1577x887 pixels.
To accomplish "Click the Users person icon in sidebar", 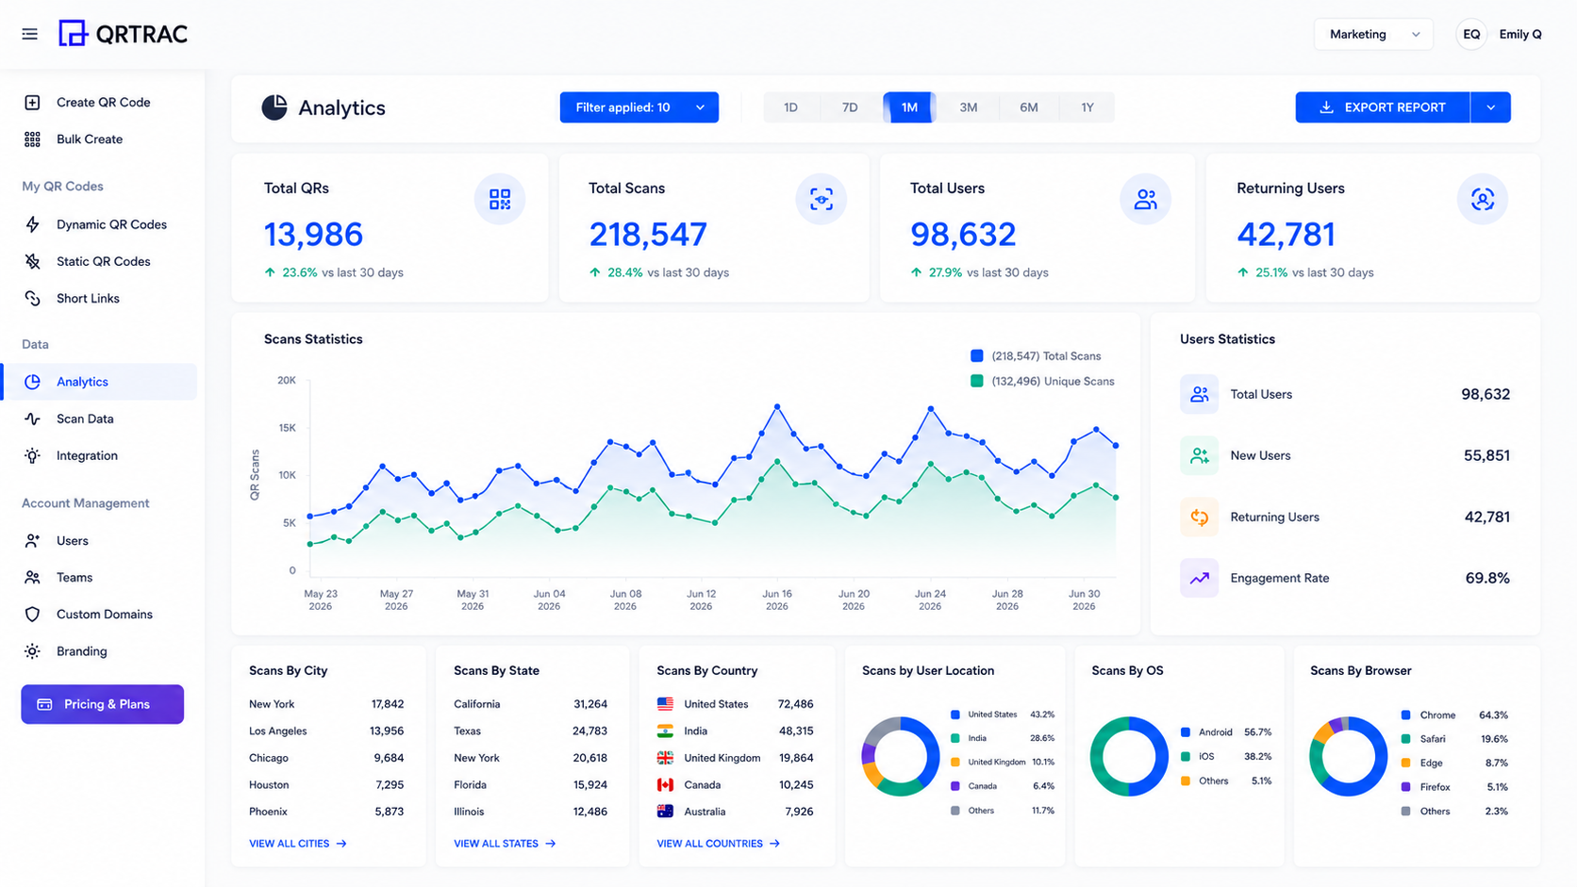I will click(32, 541).
